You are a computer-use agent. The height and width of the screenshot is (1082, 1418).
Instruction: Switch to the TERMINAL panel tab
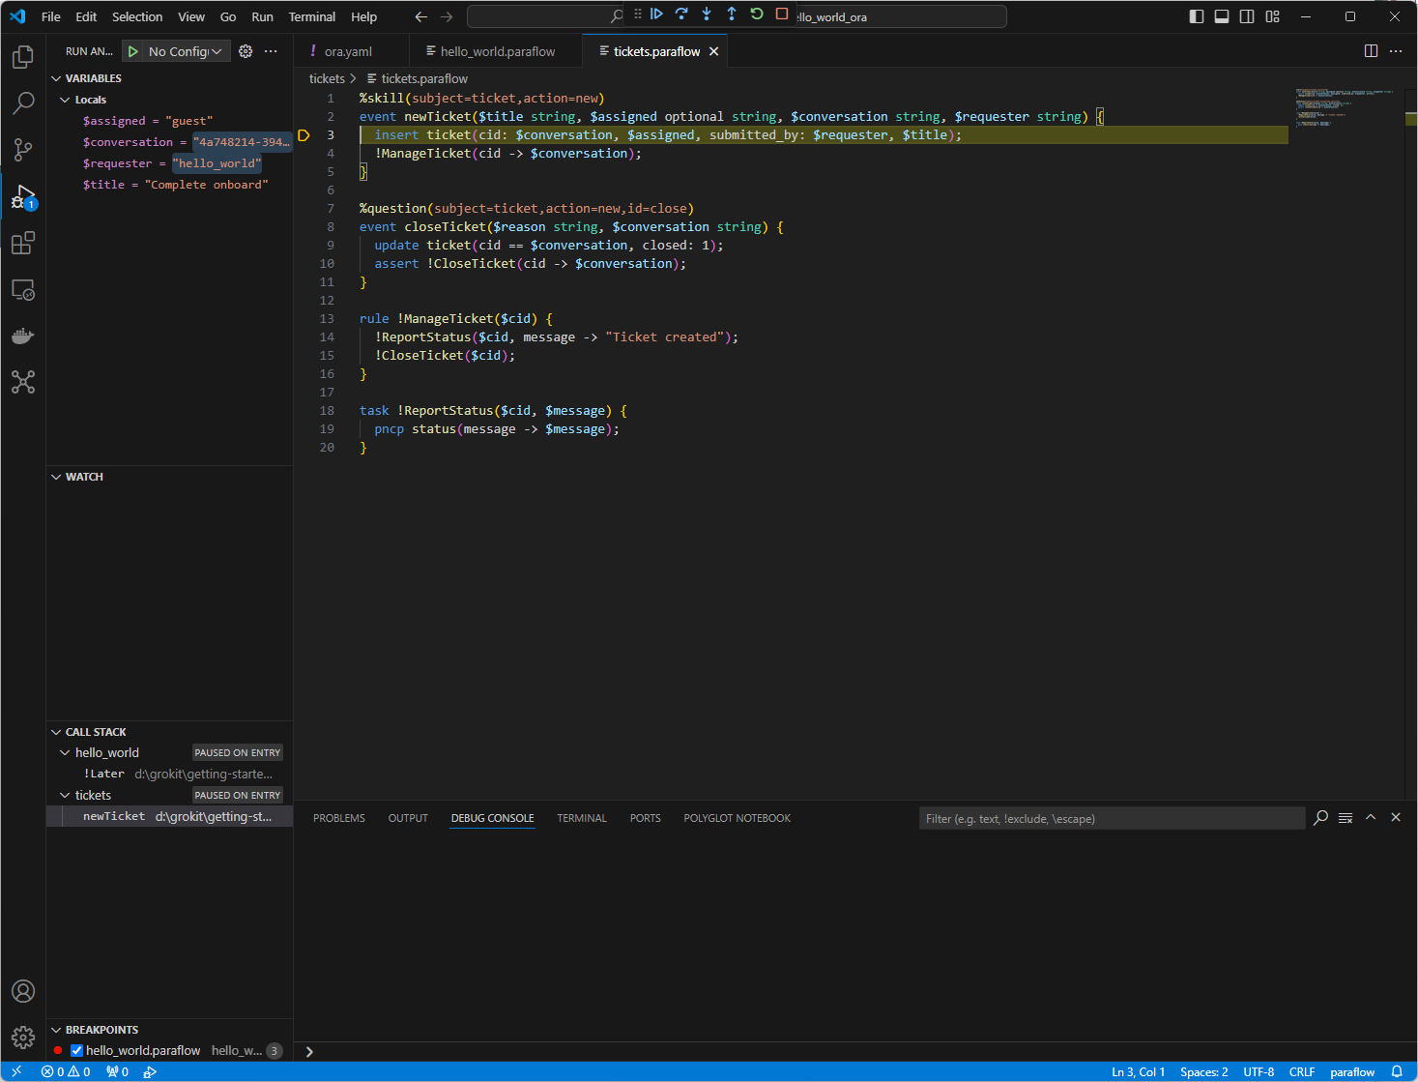[x=581, y=817]
